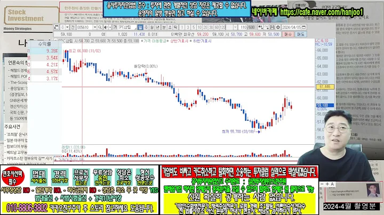Click the 수익률 column header
384x215 pixels.
click(44, 44)
